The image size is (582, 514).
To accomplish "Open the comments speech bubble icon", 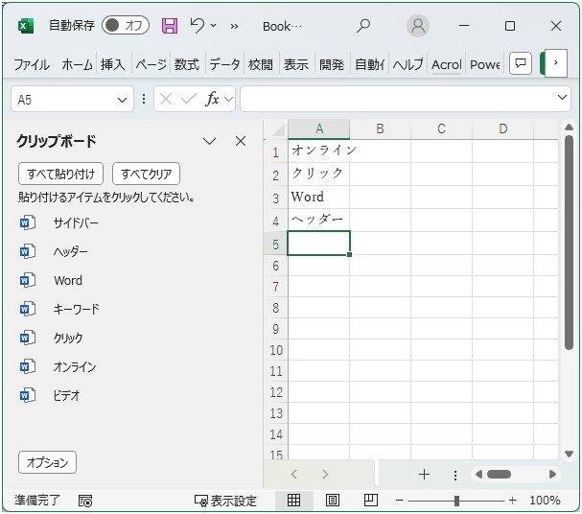I will [x=521, y=63].
